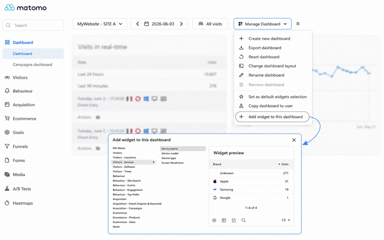Click the Heatmaps flame icon

7,203
